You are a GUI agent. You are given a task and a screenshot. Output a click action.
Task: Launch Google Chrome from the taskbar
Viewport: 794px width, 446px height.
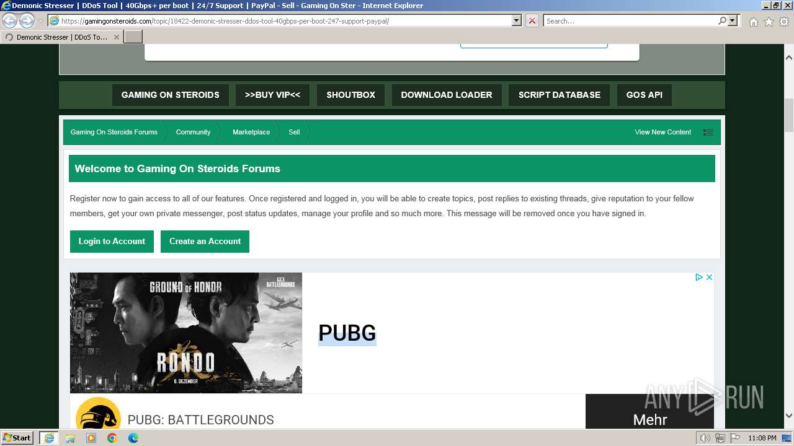click(112, 438)
